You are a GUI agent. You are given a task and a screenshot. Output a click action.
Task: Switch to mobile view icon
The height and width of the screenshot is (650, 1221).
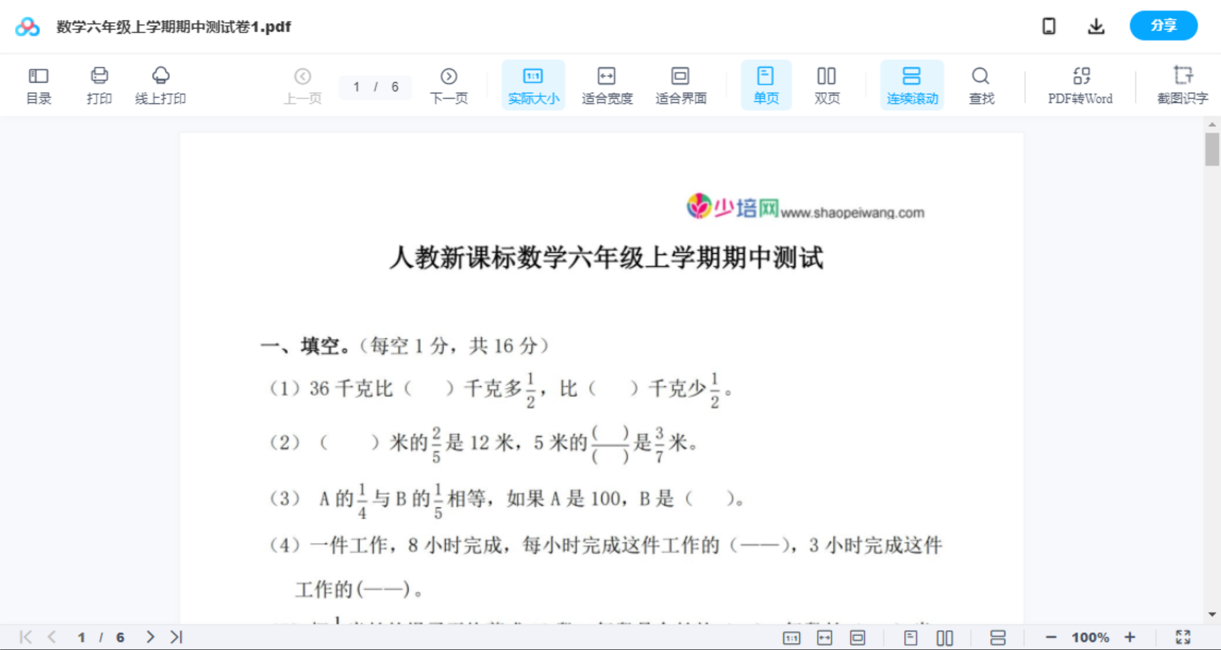point(1049,26)
